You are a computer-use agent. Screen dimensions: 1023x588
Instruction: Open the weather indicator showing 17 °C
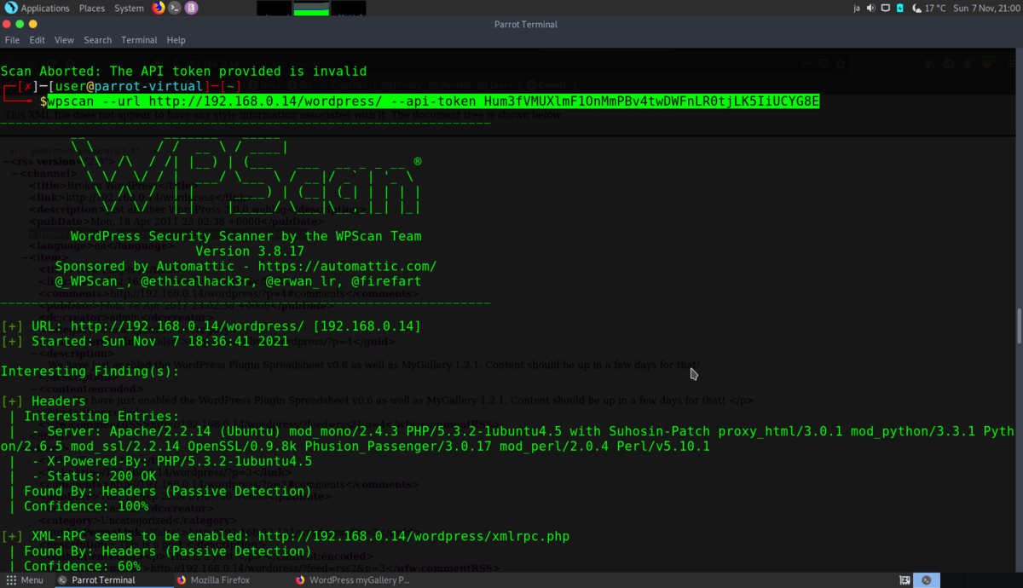pyautogui.click(x=928, y=8)
